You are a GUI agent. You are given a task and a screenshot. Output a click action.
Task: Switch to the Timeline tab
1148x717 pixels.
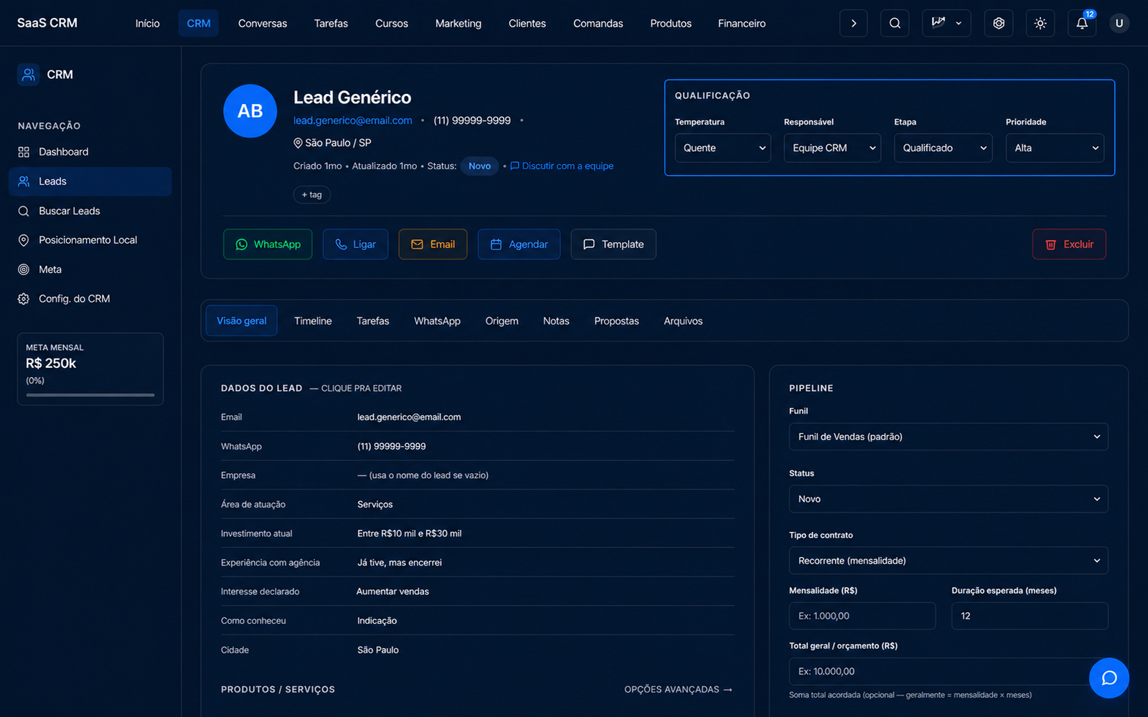(313, 321)
